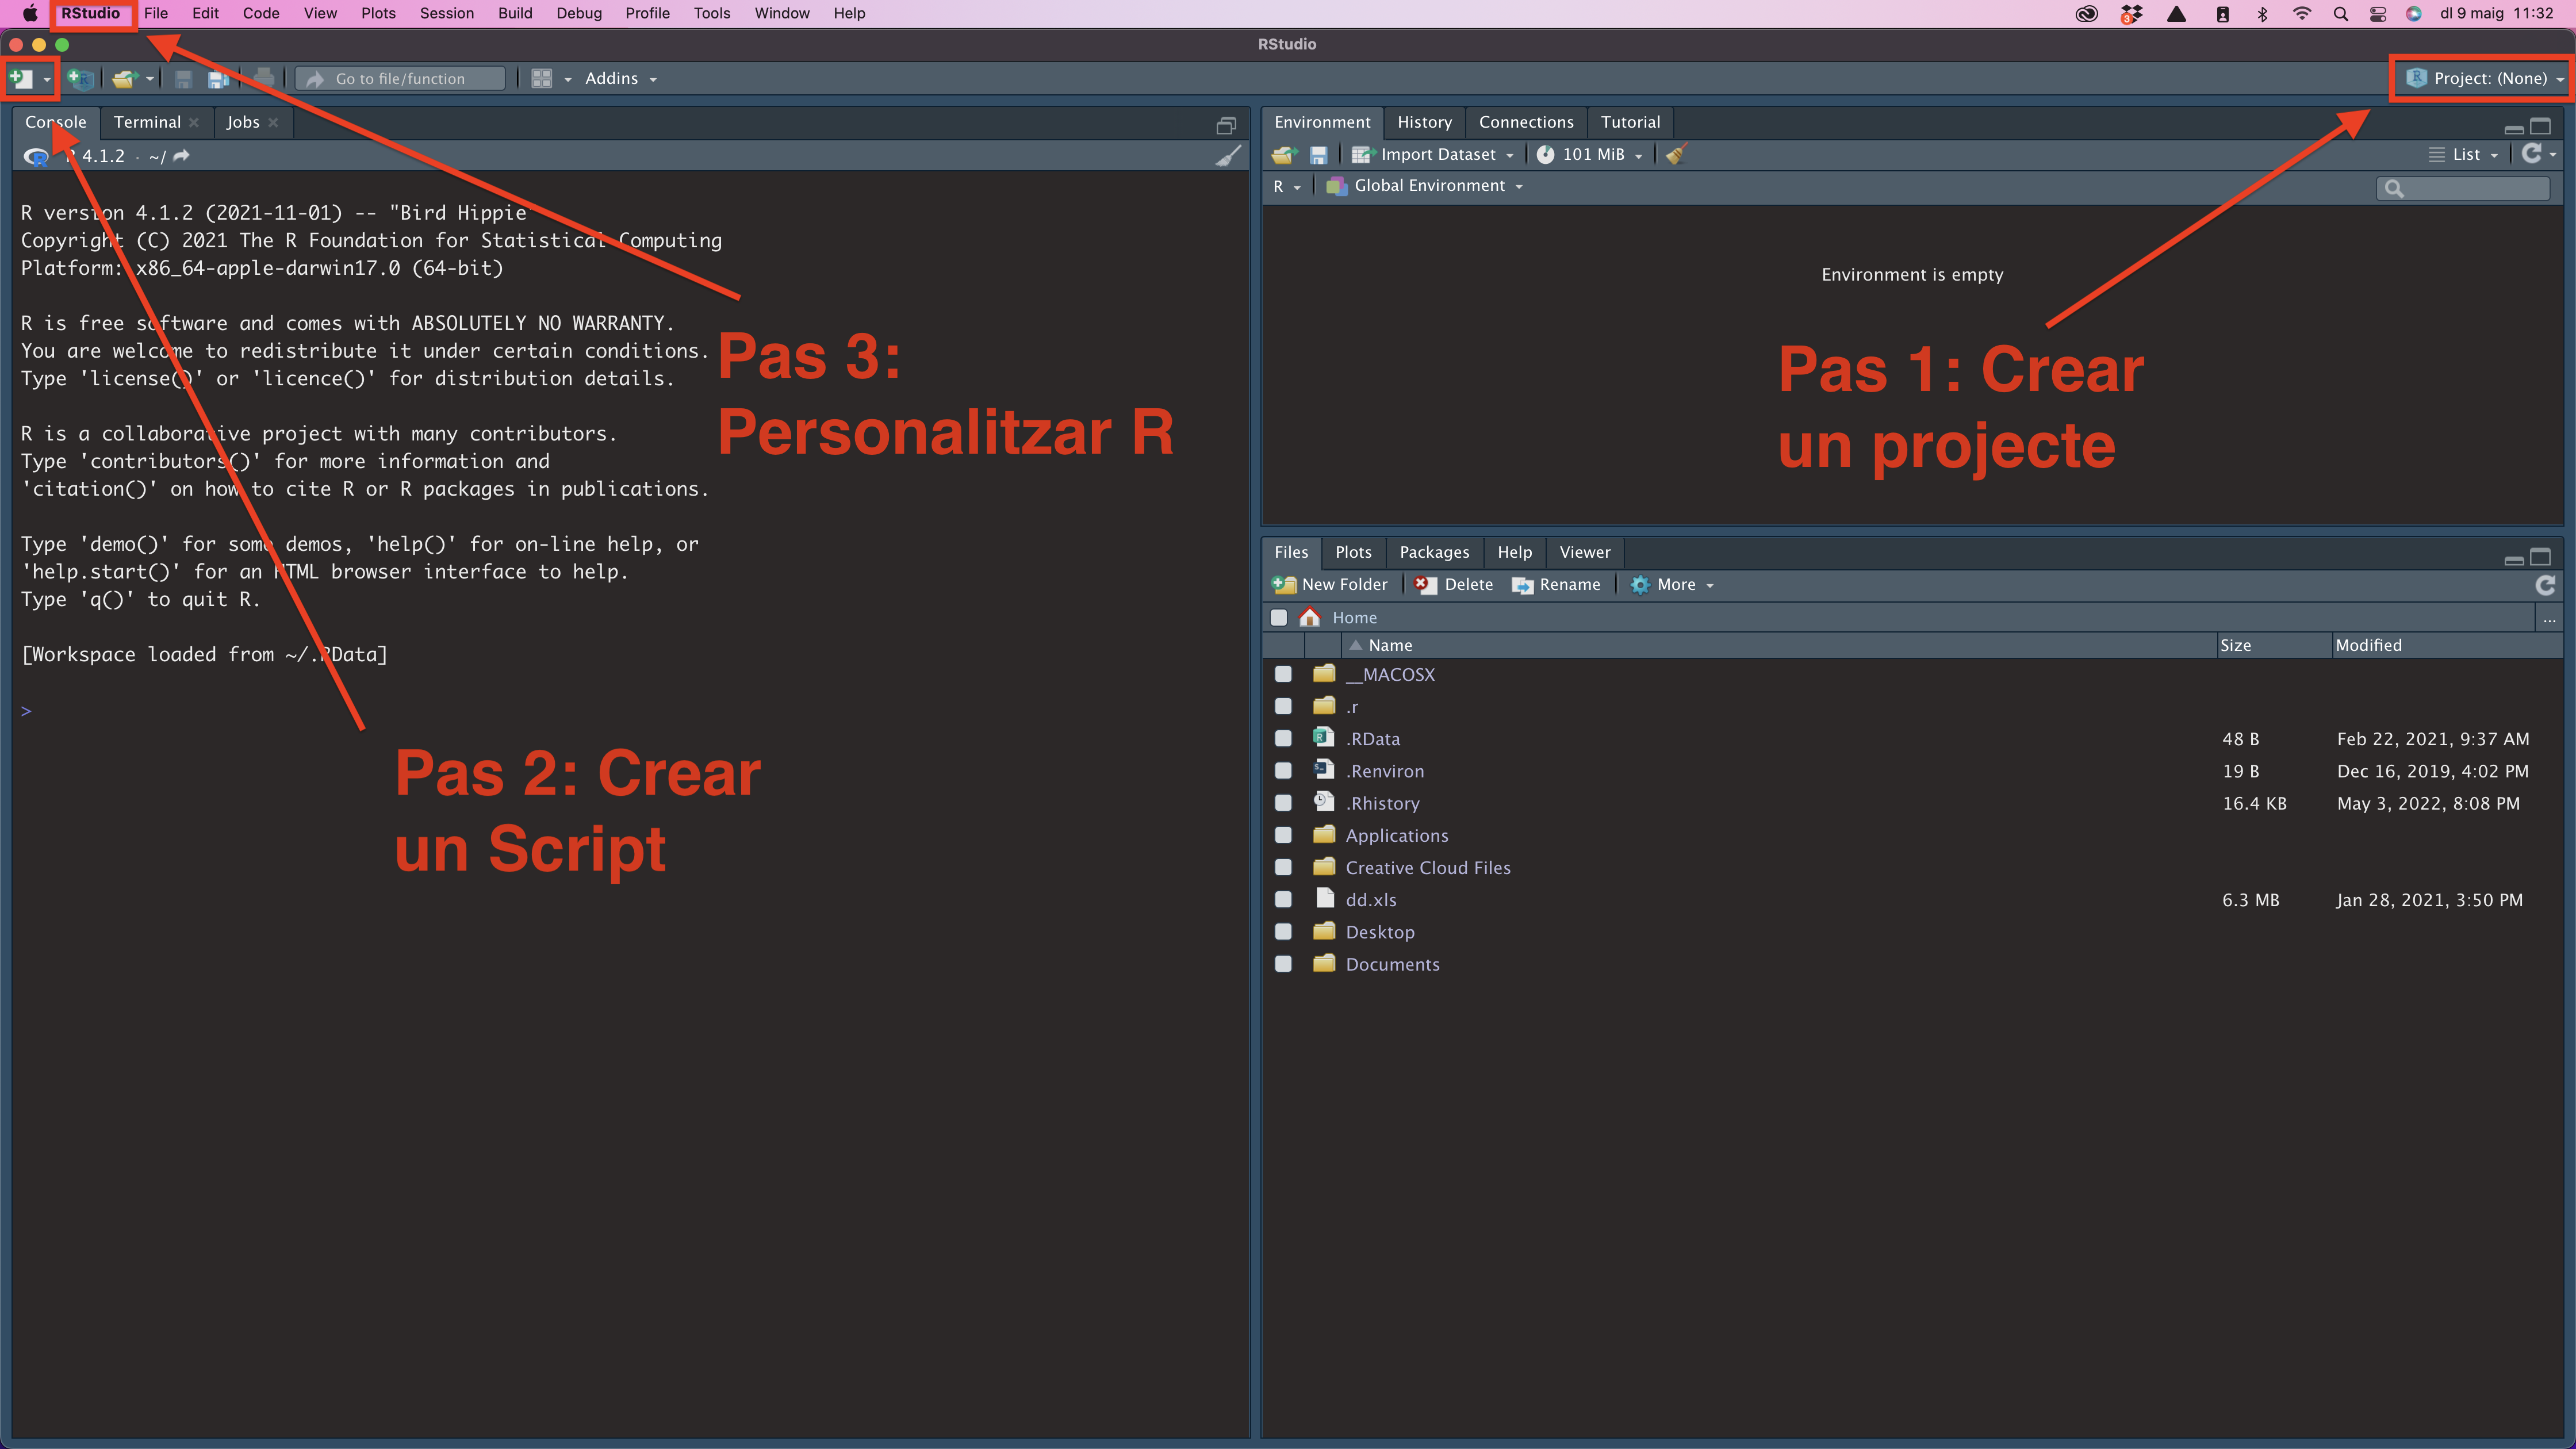
Task: Click the New File icon
Action: pos(22,78)
